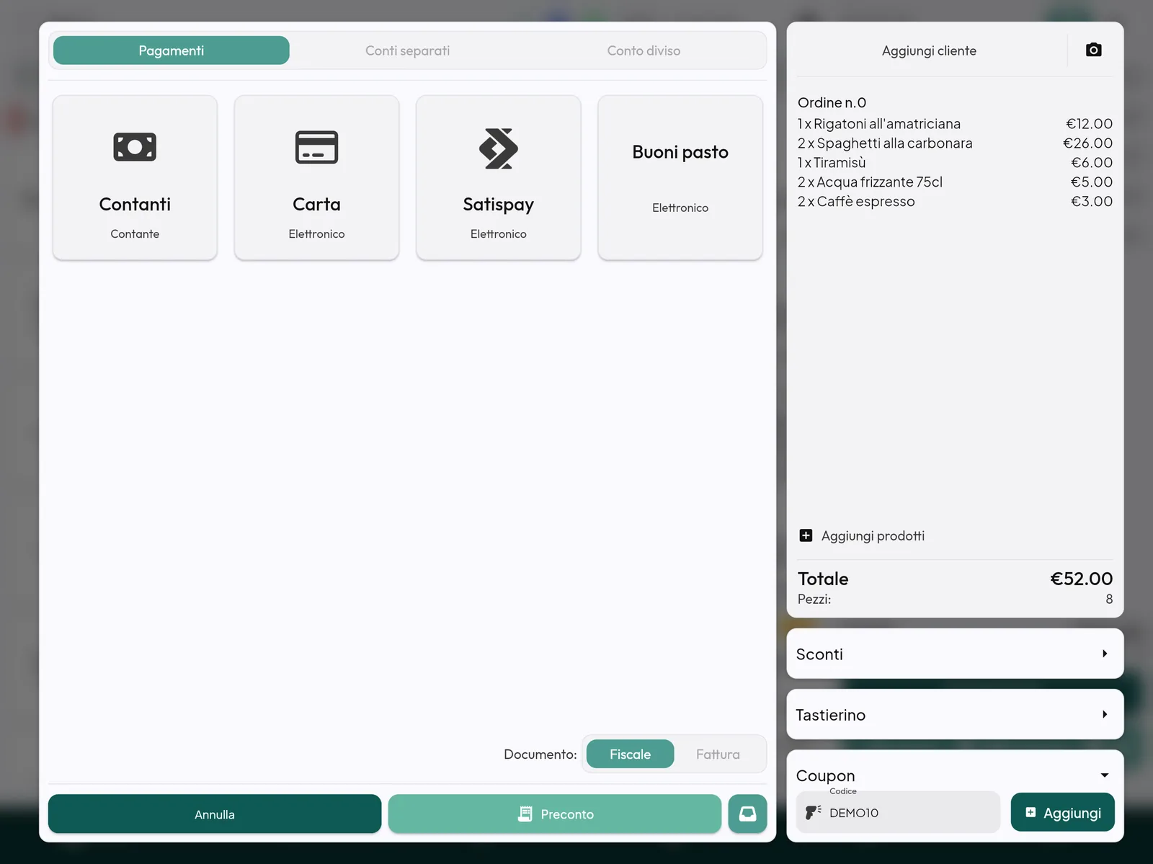Click the Aggiungi coupon button
1153x864 pixels.
[x=1062, y=812]
